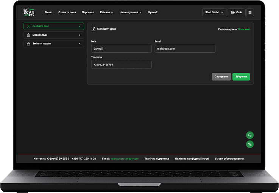Open the hamburger menu icon
The width and height of the screenshot is (279, 193).
(x=250, y=13)
